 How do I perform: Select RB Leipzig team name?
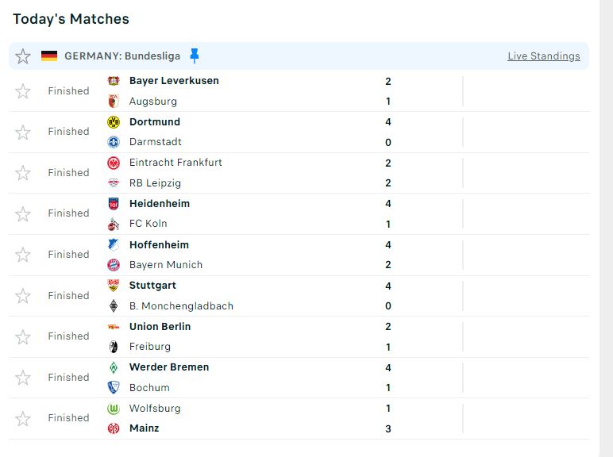(x=155, y=182)
